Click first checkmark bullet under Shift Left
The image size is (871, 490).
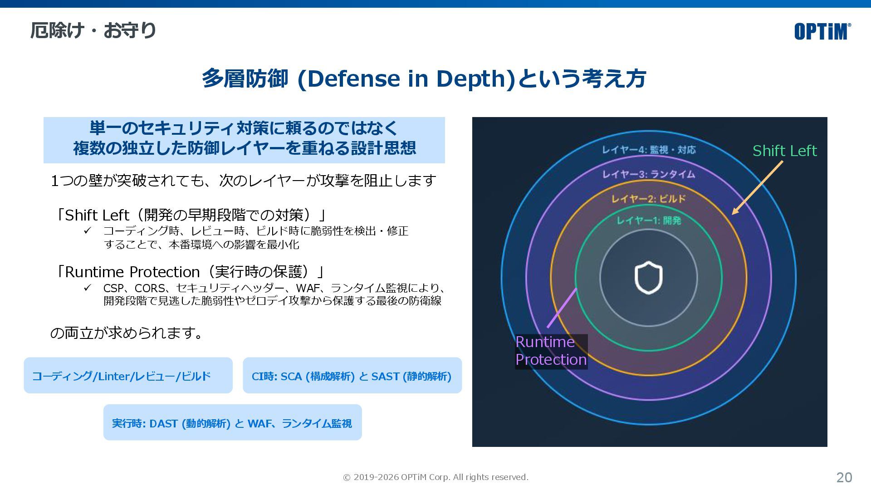[88, 230]
